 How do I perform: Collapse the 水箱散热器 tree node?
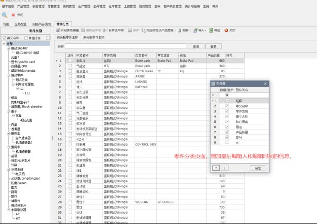pos(8,210)
